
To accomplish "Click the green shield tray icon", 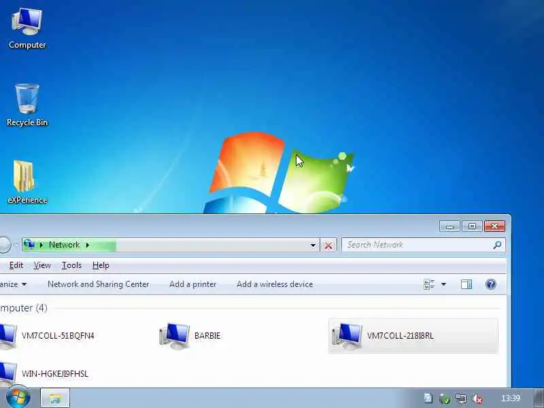I will tap(445, 398).
